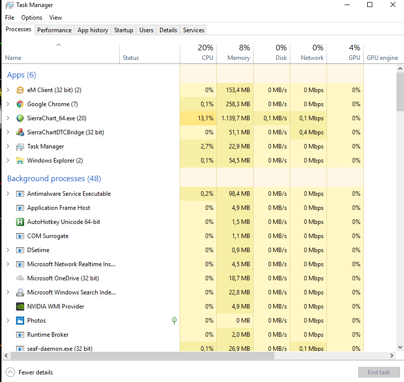The image size is (404, 382).
Task: Click the eM Client app icon
Action: 20,90
